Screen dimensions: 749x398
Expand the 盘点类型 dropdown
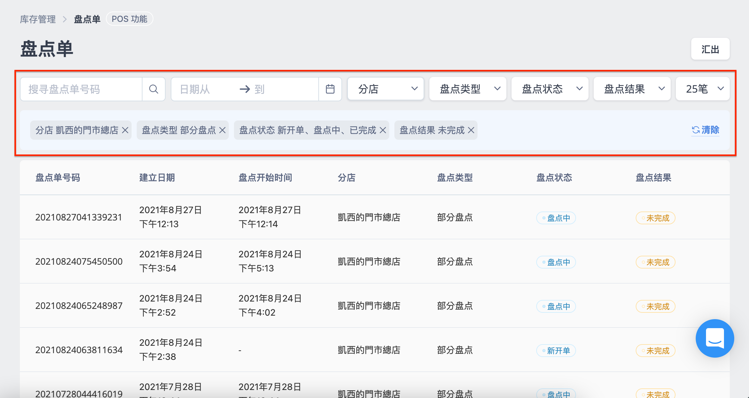468,89
